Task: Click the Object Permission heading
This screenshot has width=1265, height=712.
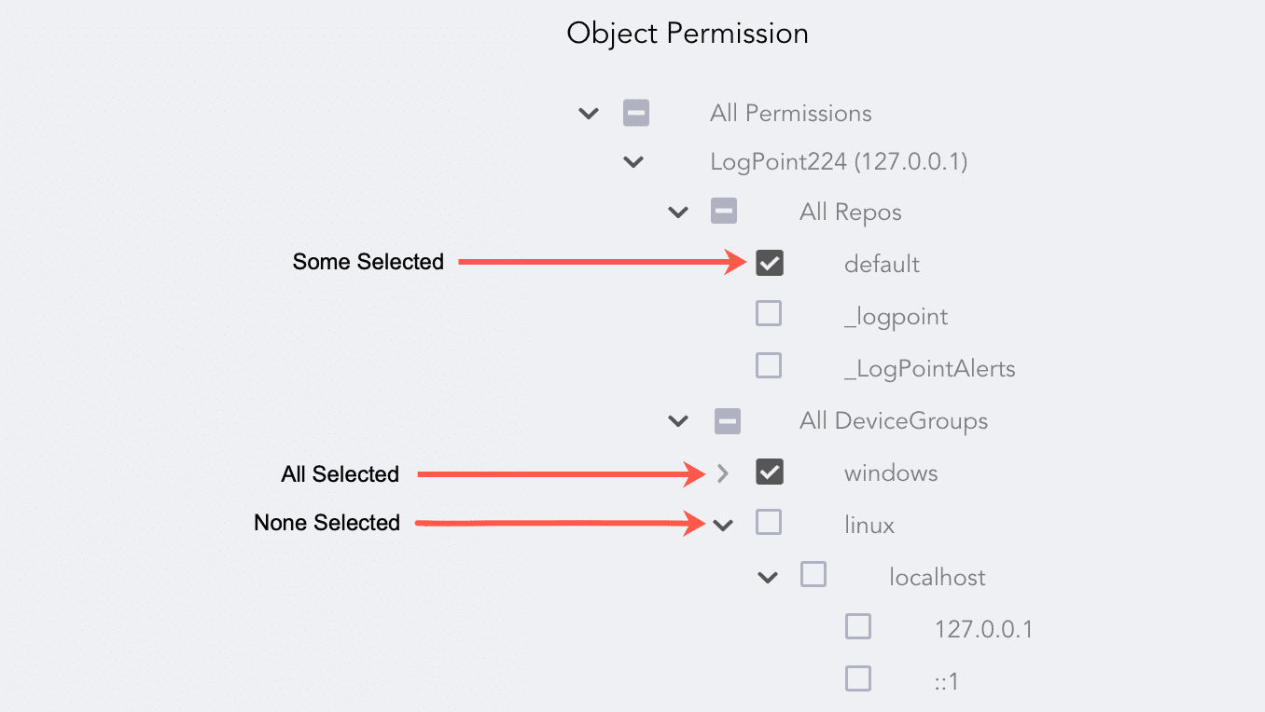Action: pos(687,34)
